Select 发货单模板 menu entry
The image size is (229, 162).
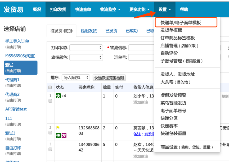(171, 30)
